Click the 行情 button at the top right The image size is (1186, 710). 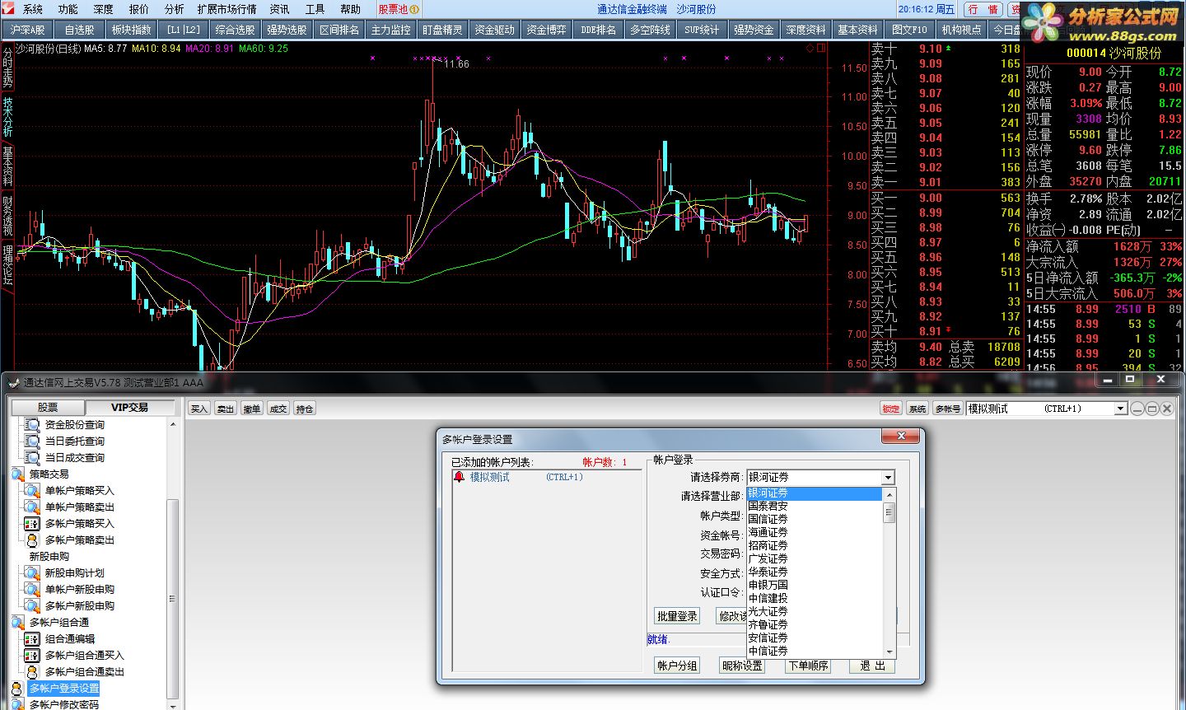(x=983, y=9)
